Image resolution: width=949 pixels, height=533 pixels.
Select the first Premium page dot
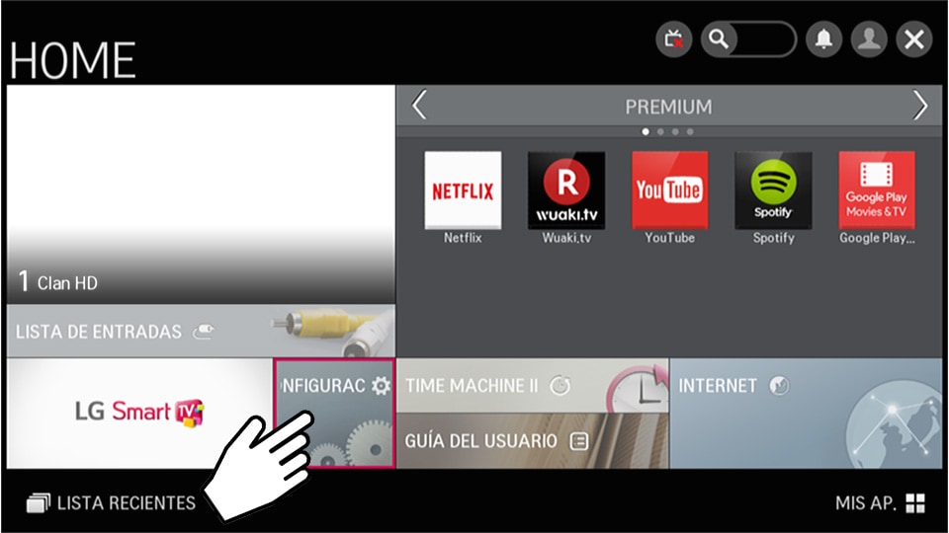point(646,131)
